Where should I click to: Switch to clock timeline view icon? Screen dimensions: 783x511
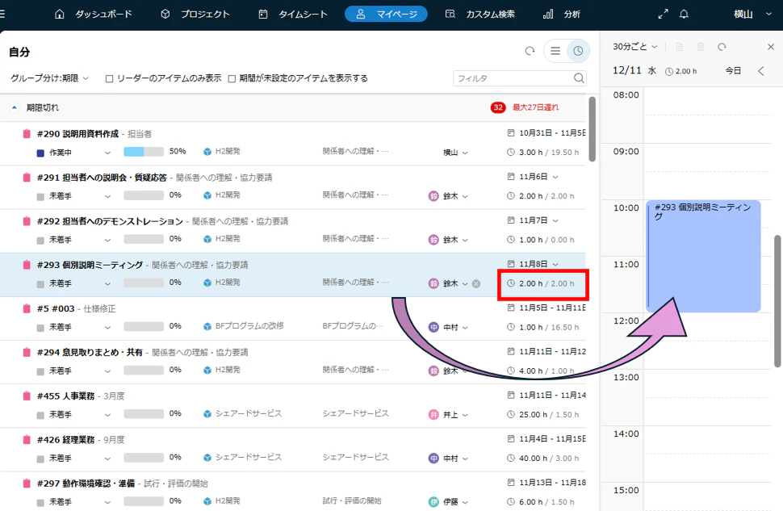click(x=578, y=51)
